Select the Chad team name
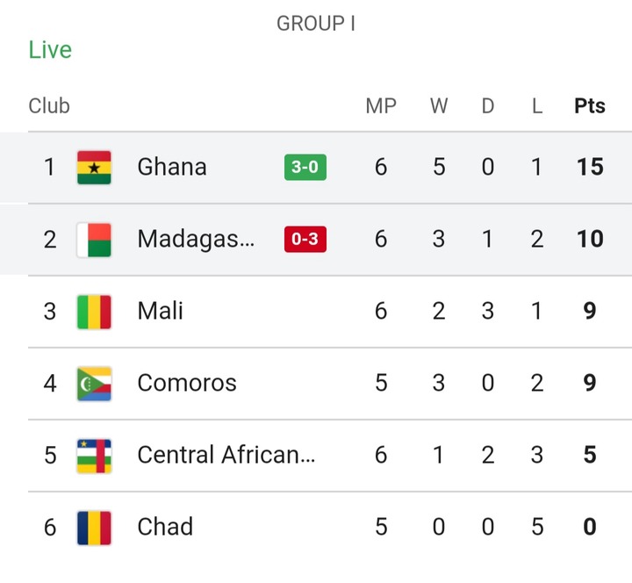This screenshot has width=632, height=583. pyautogui.click(x=165, y=527)
